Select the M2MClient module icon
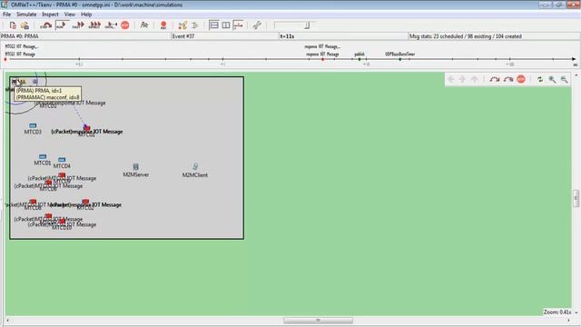581x327 pixels. [195, 166]
